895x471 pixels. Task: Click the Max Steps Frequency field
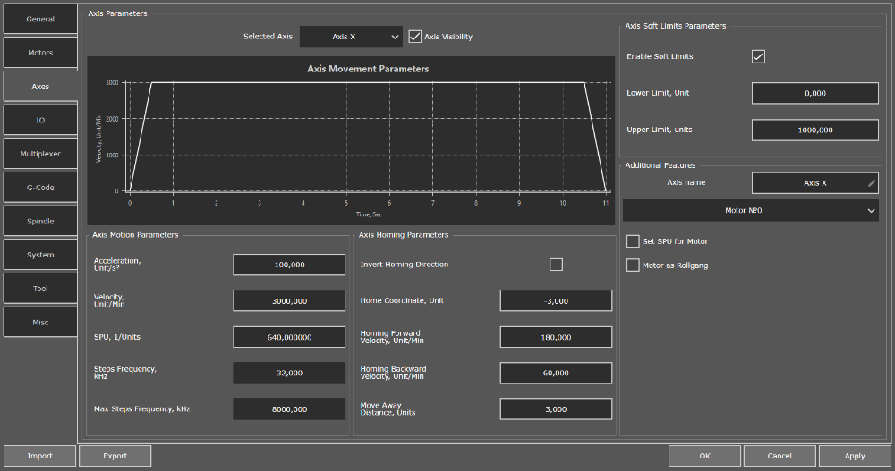[289, 409]
